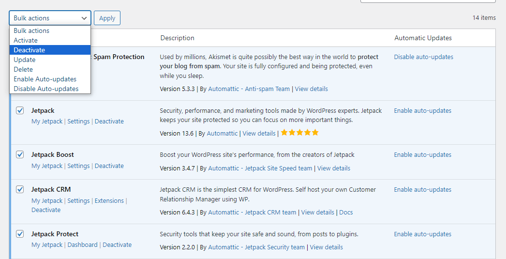The width and height of the screenshot is (506, 259).
Task: Click Disable auto-updates for Akismet
Action: point(423,57)
